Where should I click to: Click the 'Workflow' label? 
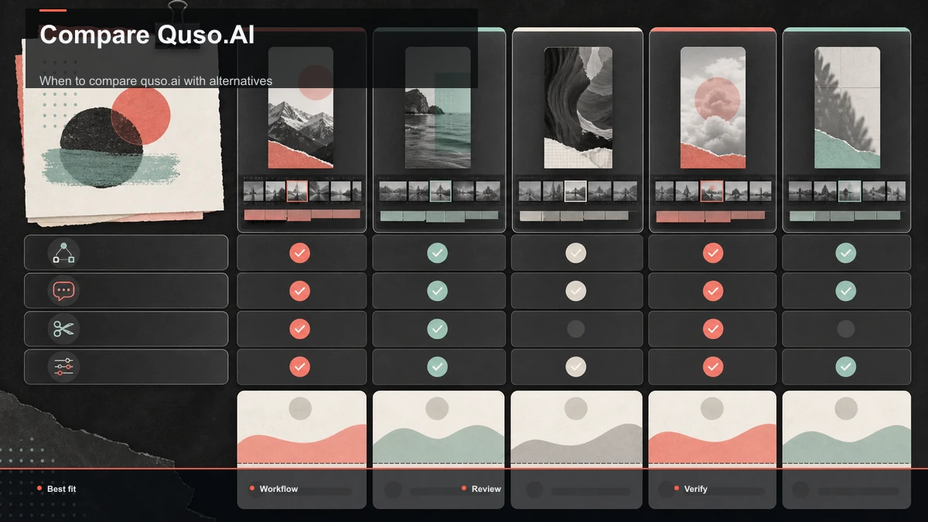278,489
